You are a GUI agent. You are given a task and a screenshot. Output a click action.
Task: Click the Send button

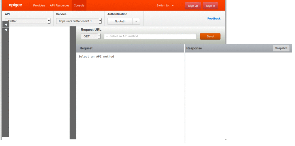pos(210,36)
